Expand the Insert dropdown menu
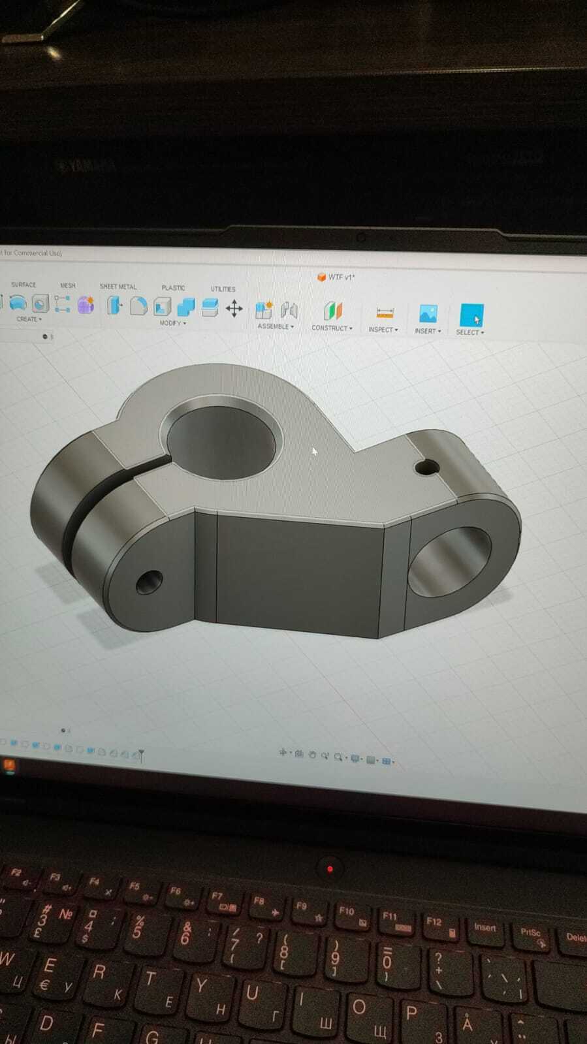 (428, 331)
